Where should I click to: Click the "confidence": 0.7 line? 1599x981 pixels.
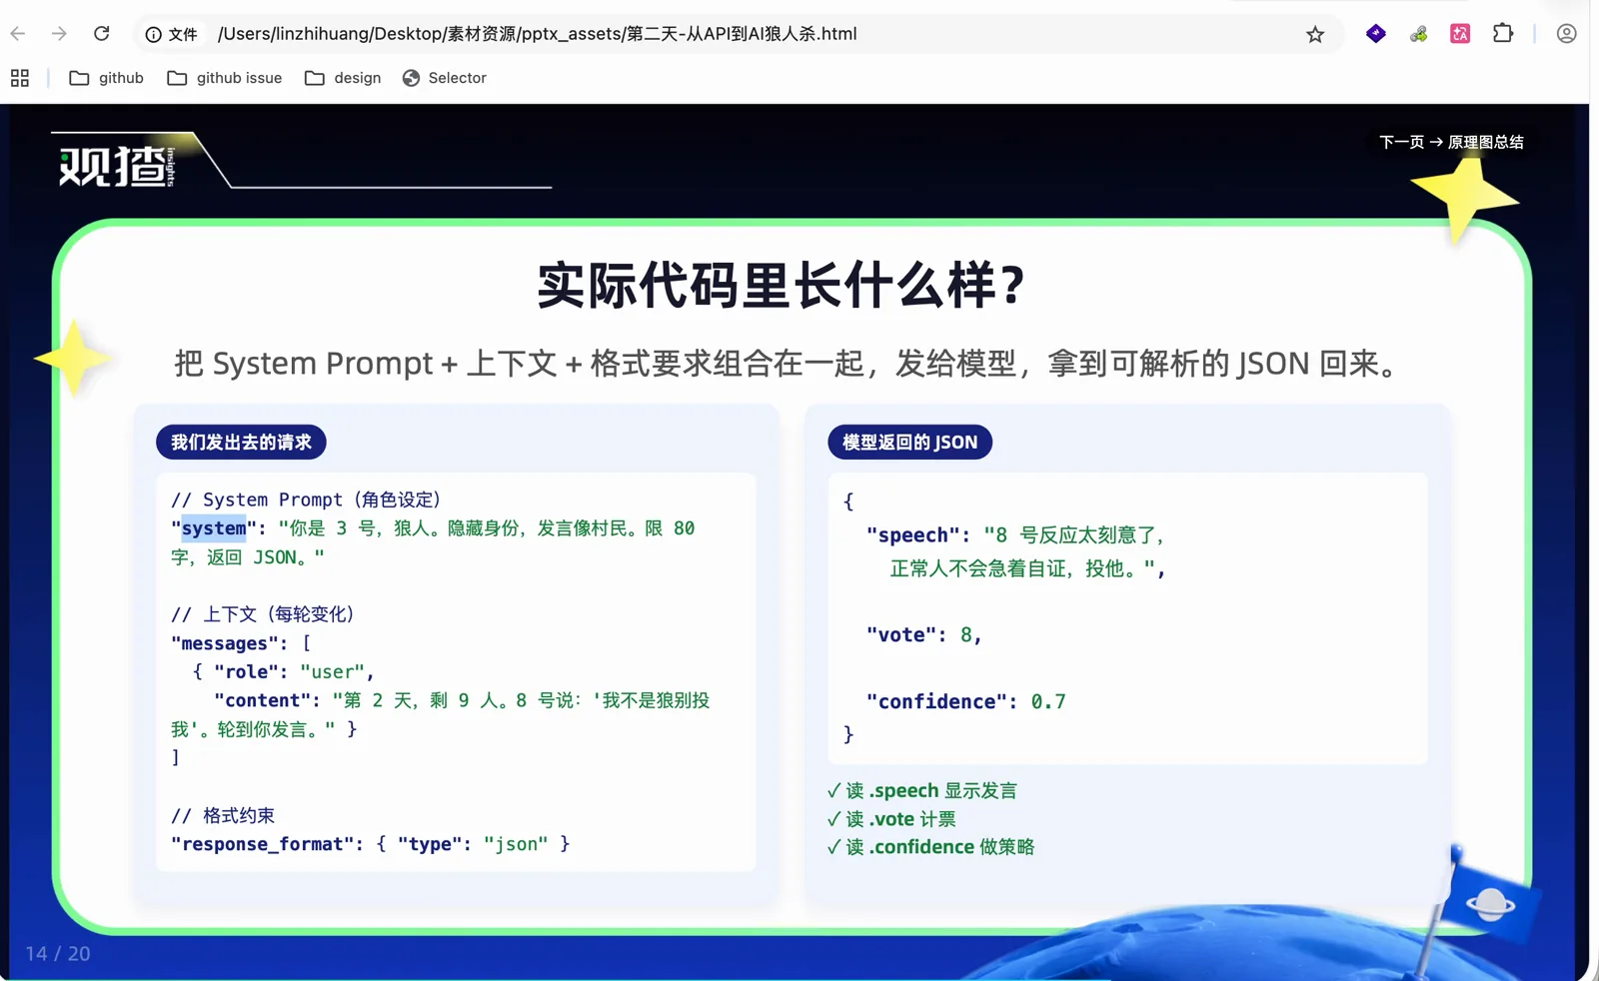tap(965, 702)
